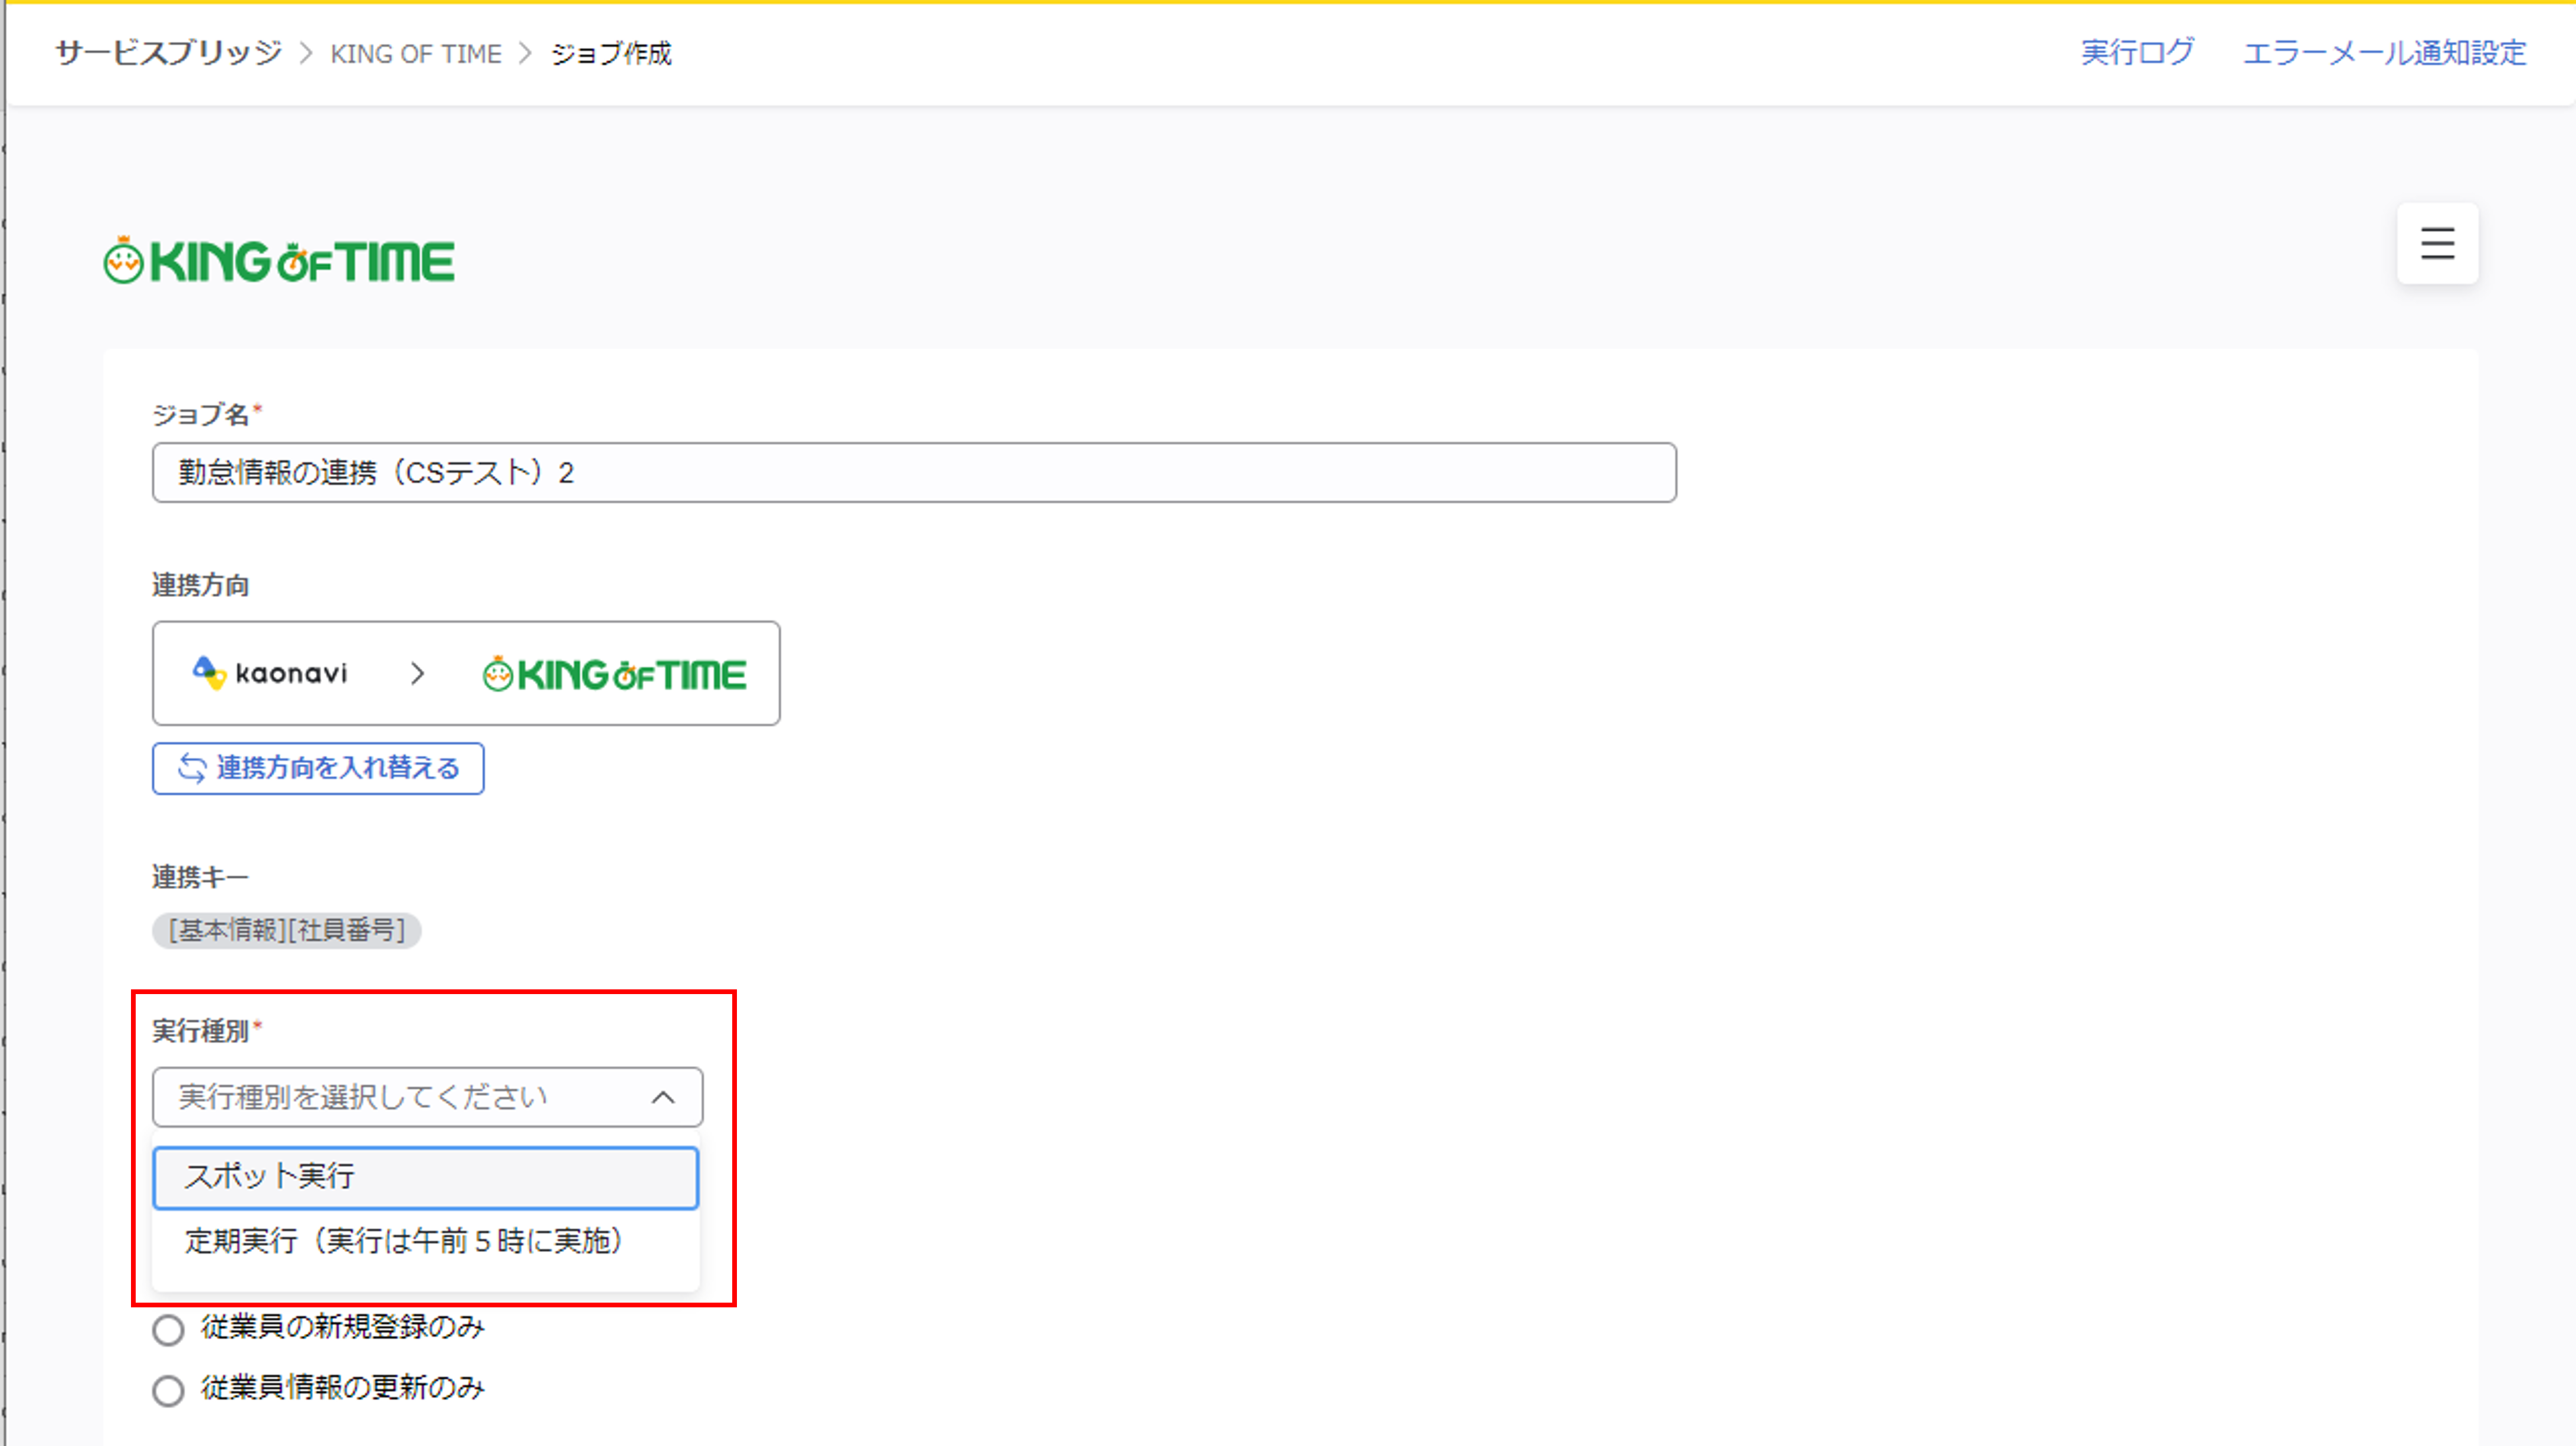Collapse the 実行種別 dropdown chevron
The image size is (2576, 1446).
(x=663, y=1097)
